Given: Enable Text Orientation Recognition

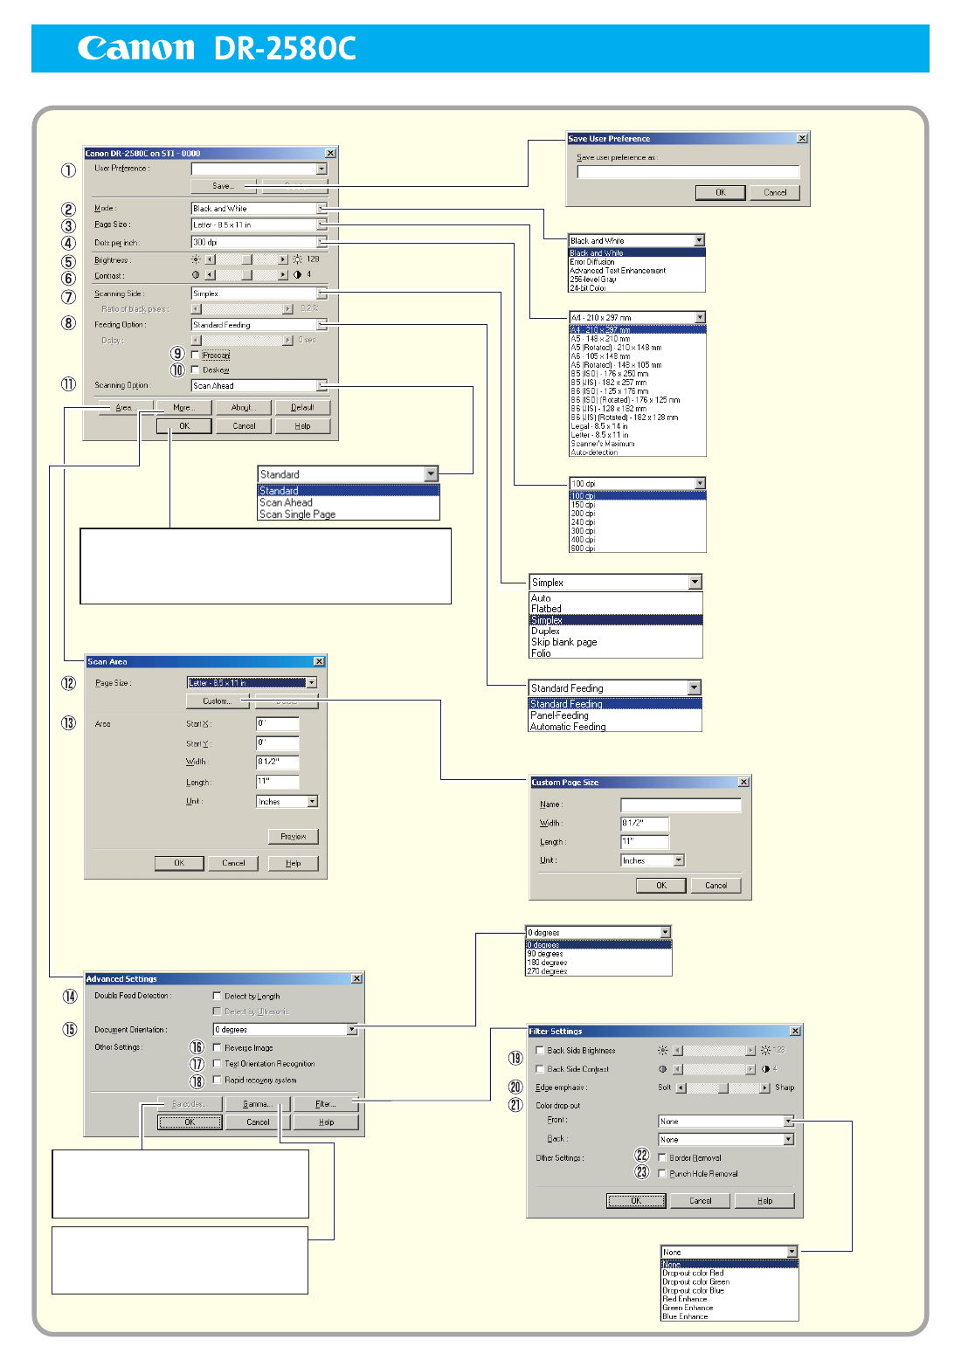Looking at the screenshot, I should (x=217, y=1064).
